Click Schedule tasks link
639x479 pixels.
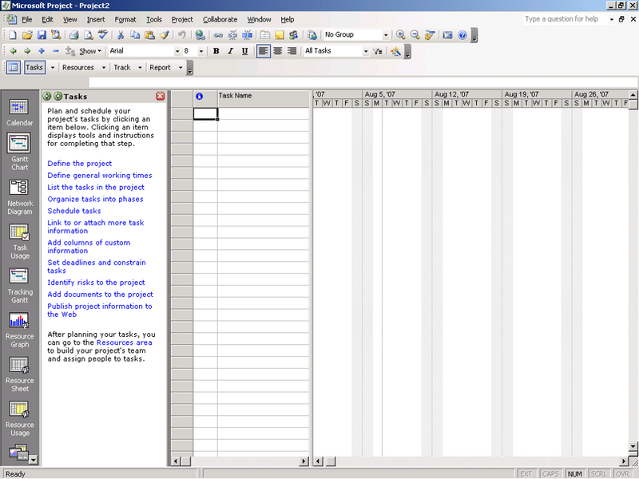coord(74,211)
